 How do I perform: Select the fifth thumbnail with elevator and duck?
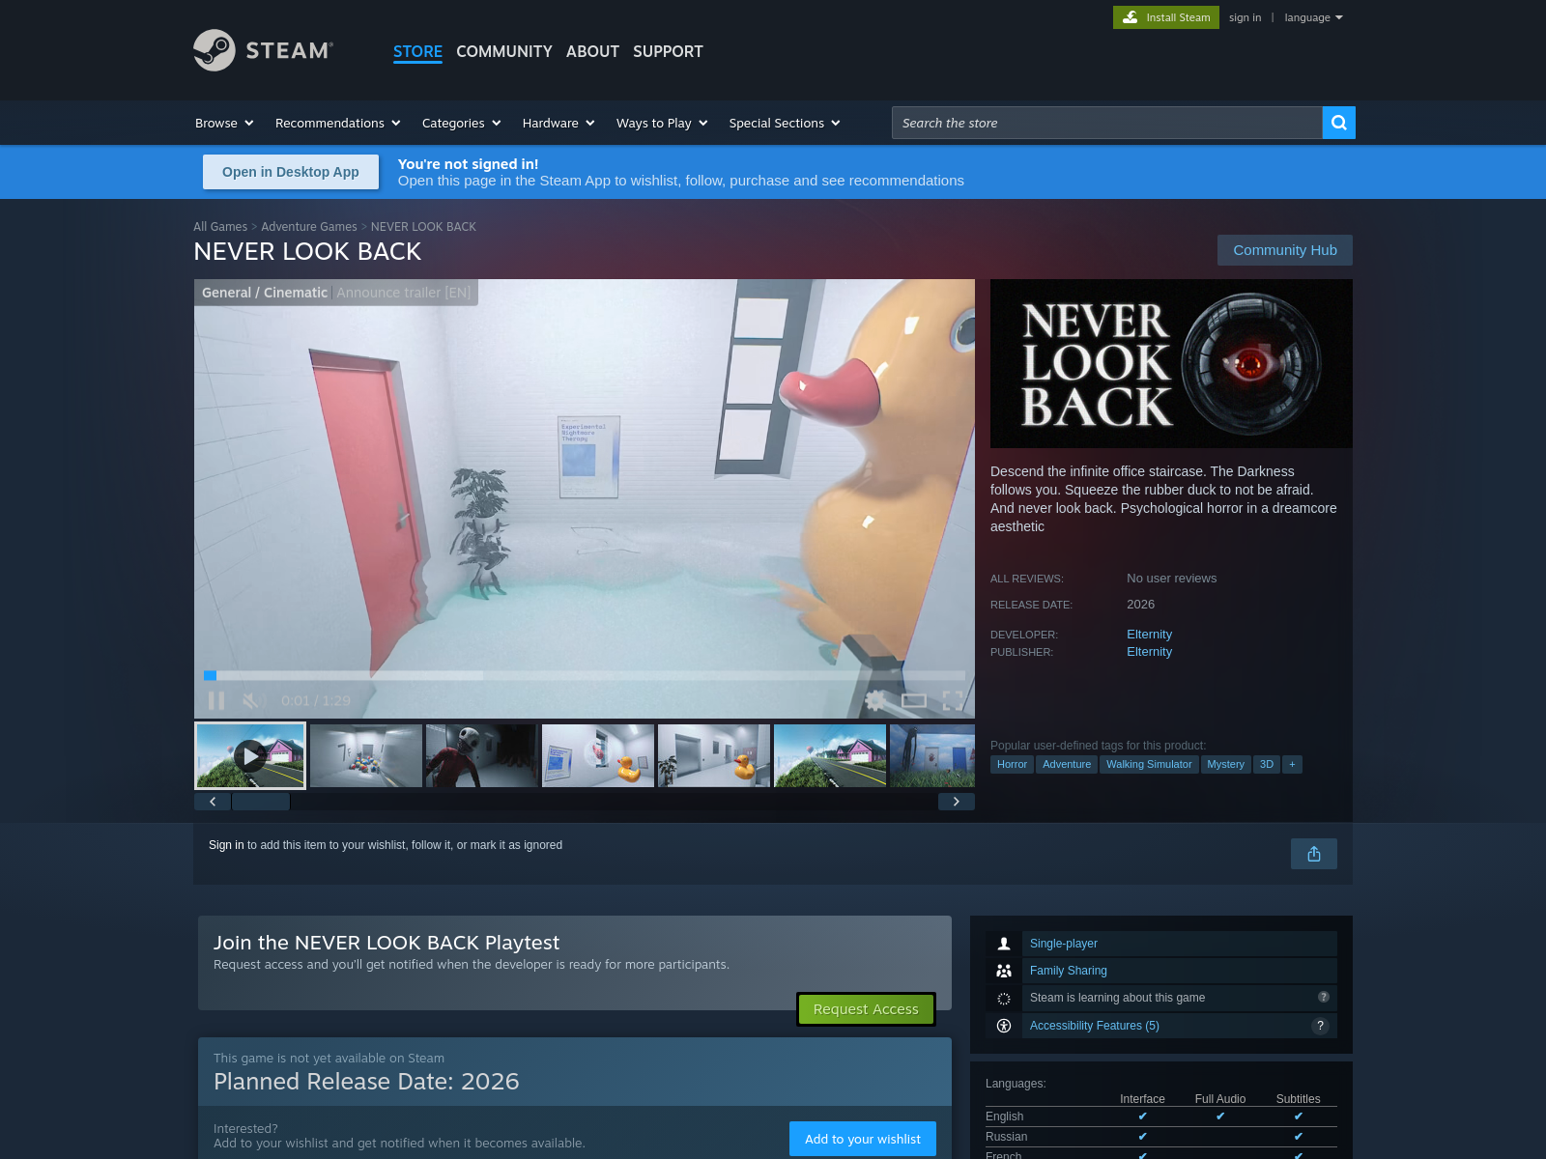(x=714, y=755)
